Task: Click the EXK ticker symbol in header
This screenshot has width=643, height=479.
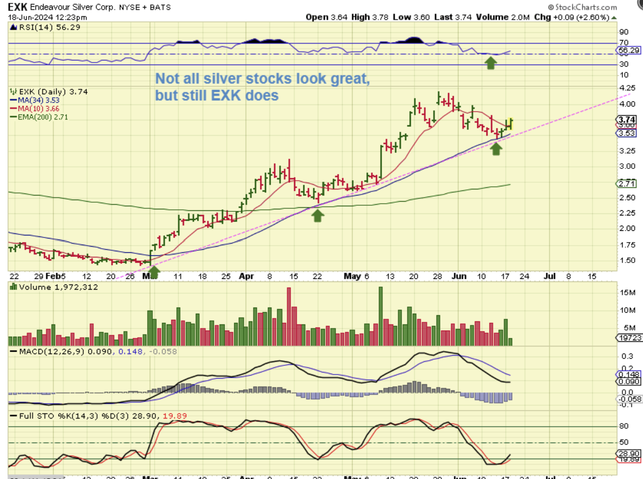Action: point(17,7)
